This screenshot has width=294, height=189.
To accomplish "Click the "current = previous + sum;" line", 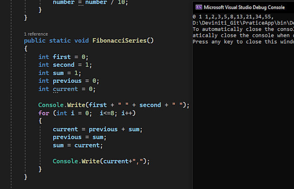I will pos(97,129).
